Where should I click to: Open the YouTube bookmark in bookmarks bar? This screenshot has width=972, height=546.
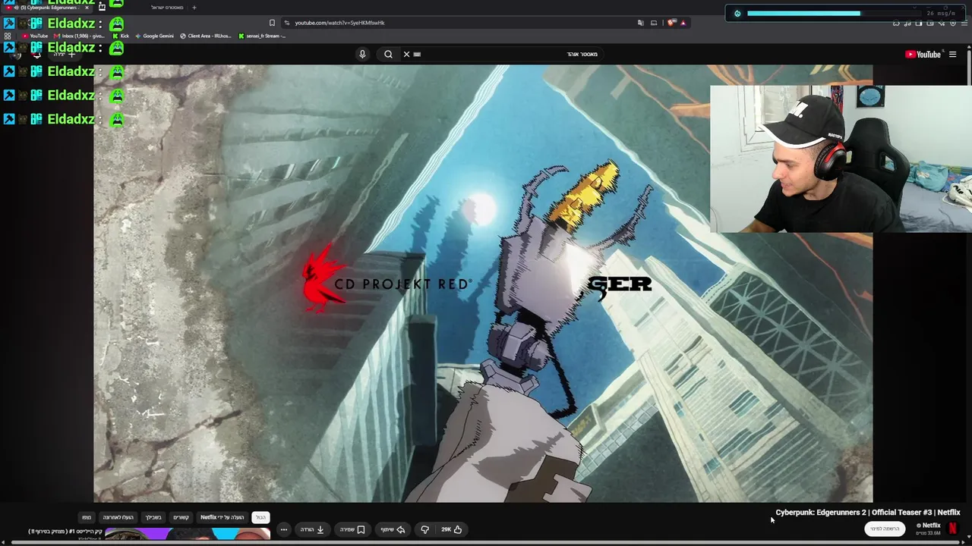click(35, 36)
